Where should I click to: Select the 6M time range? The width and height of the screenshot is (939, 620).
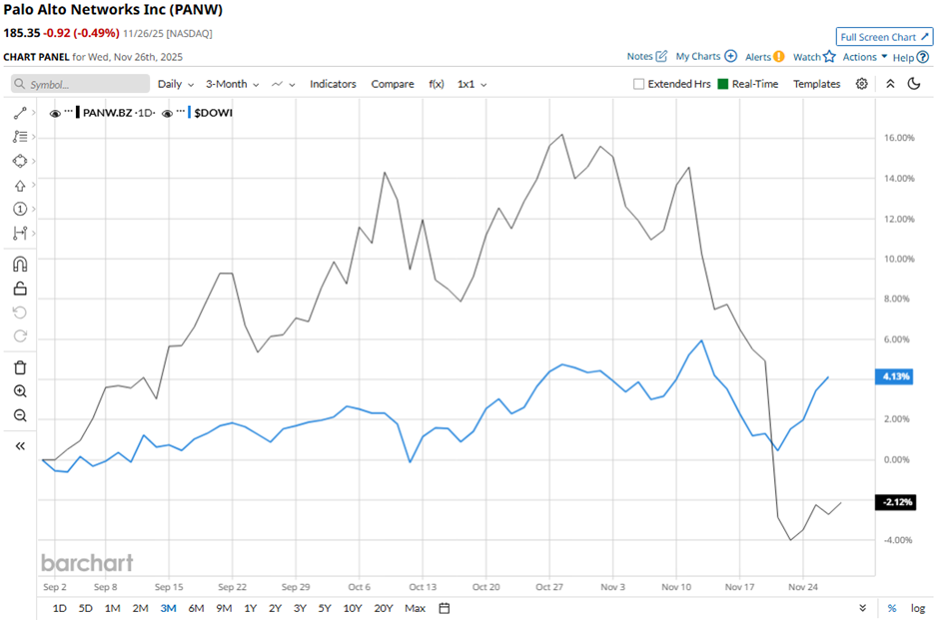pos(196,608)
